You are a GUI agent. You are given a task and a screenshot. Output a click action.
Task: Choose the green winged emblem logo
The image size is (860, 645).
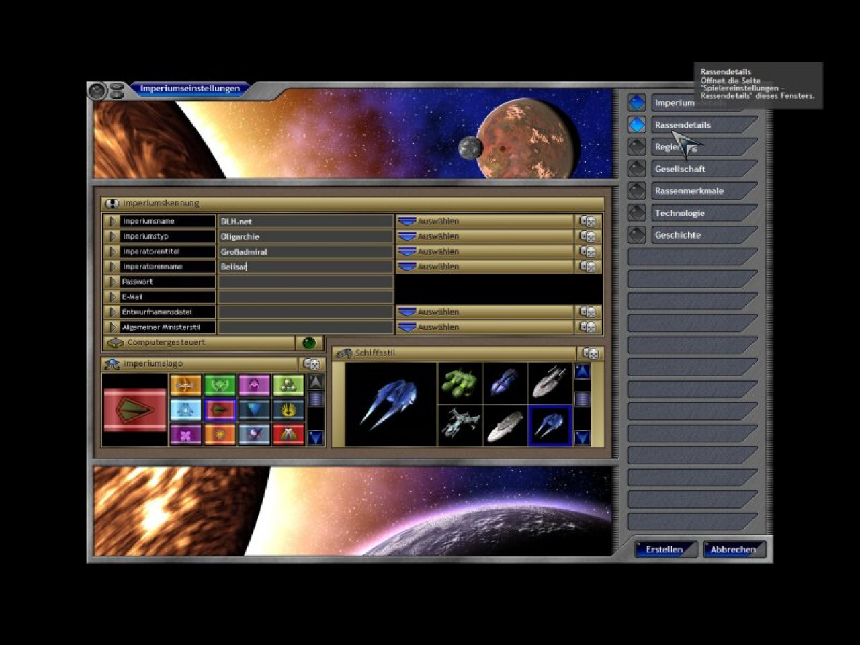pos(220,385)
